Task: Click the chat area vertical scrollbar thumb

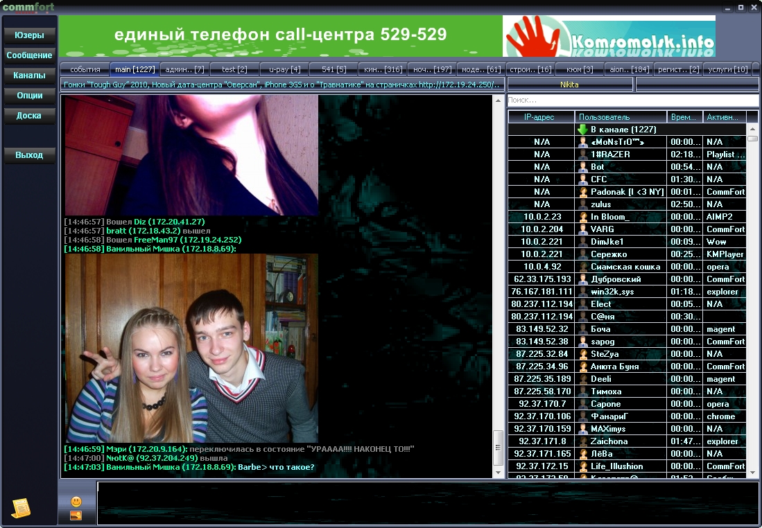Action: (498, 447)
